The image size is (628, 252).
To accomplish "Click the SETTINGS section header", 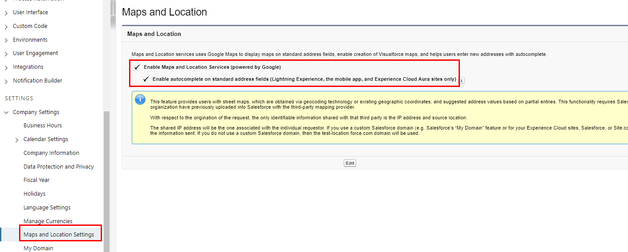I will point(19,98).
